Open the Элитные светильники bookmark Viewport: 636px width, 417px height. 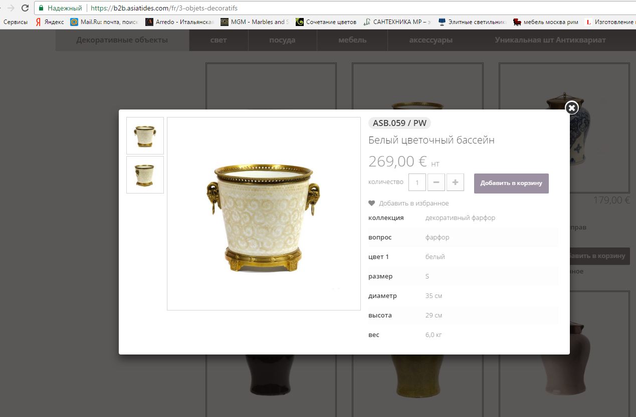point(472,22)
